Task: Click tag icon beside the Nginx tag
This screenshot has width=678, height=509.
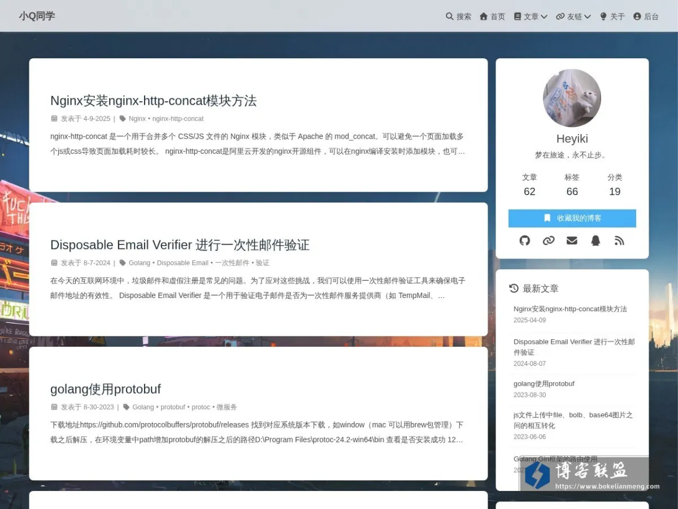Action: tap(123, 119)
